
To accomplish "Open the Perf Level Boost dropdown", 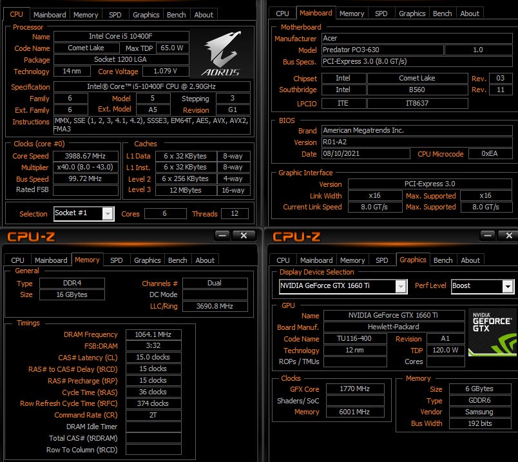I will 508,286.
